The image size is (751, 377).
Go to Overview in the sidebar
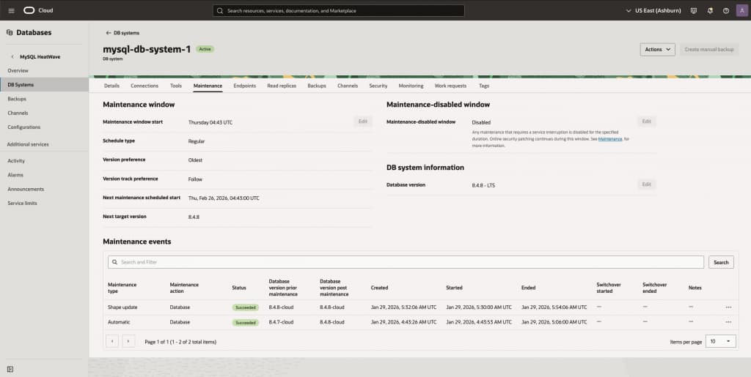coord(18,71)
